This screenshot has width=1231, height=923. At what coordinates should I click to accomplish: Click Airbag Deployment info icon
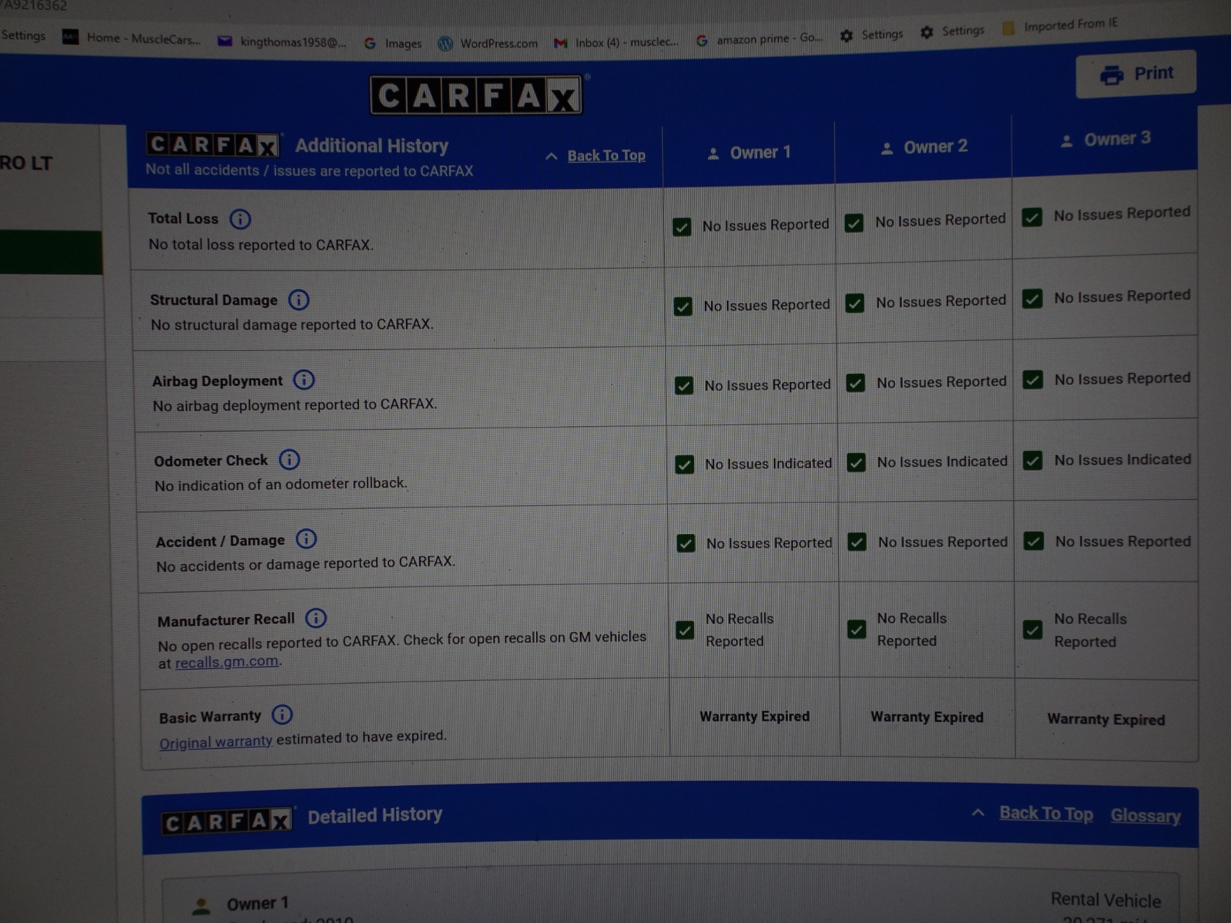point(304,380)
